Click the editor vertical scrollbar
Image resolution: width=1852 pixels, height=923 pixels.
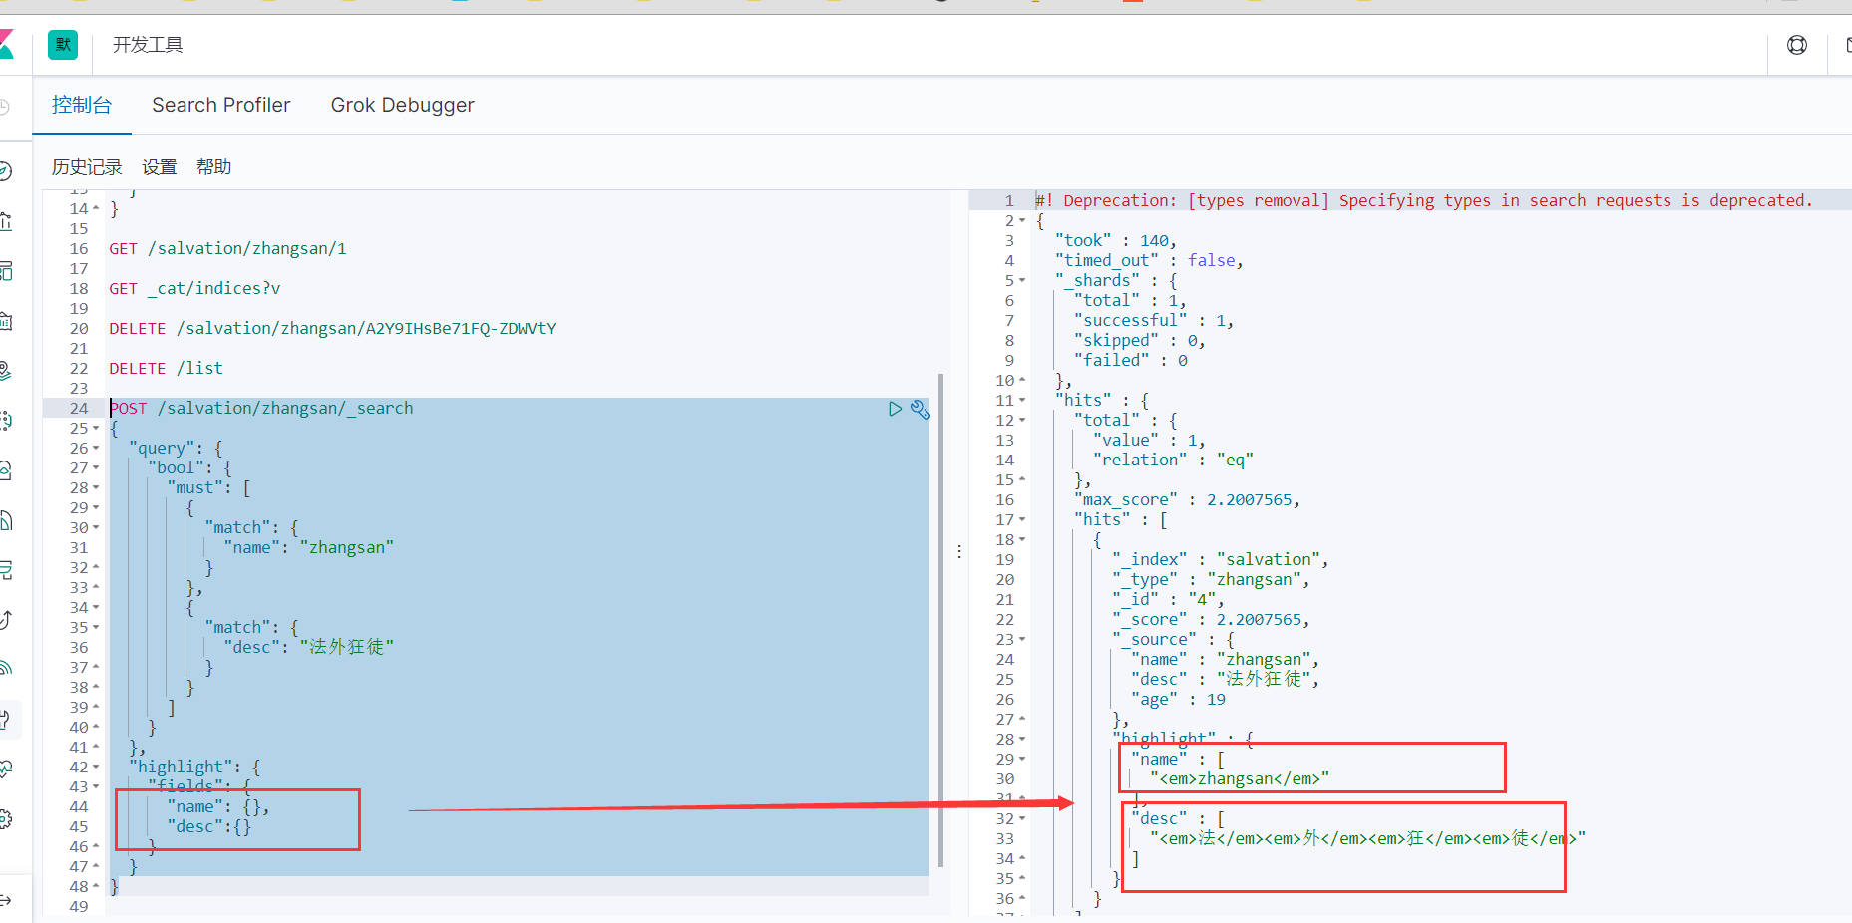pos(940,620)
